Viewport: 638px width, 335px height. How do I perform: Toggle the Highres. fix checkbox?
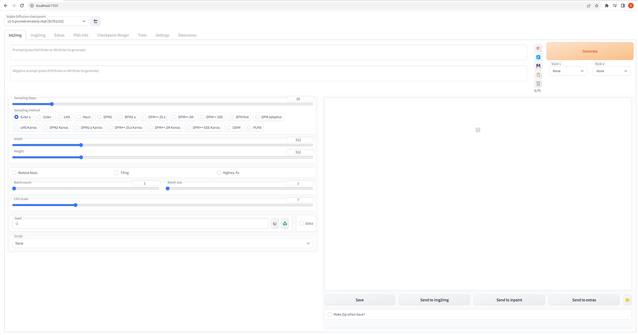(x=219, y=173)
